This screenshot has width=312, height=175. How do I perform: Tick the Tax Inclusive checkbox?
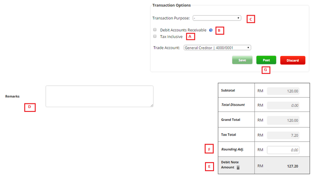(x=155, y=37)
